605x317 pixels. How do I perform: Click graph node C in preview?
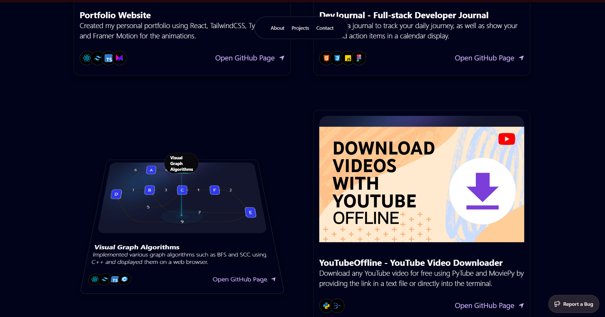point(182,190)
